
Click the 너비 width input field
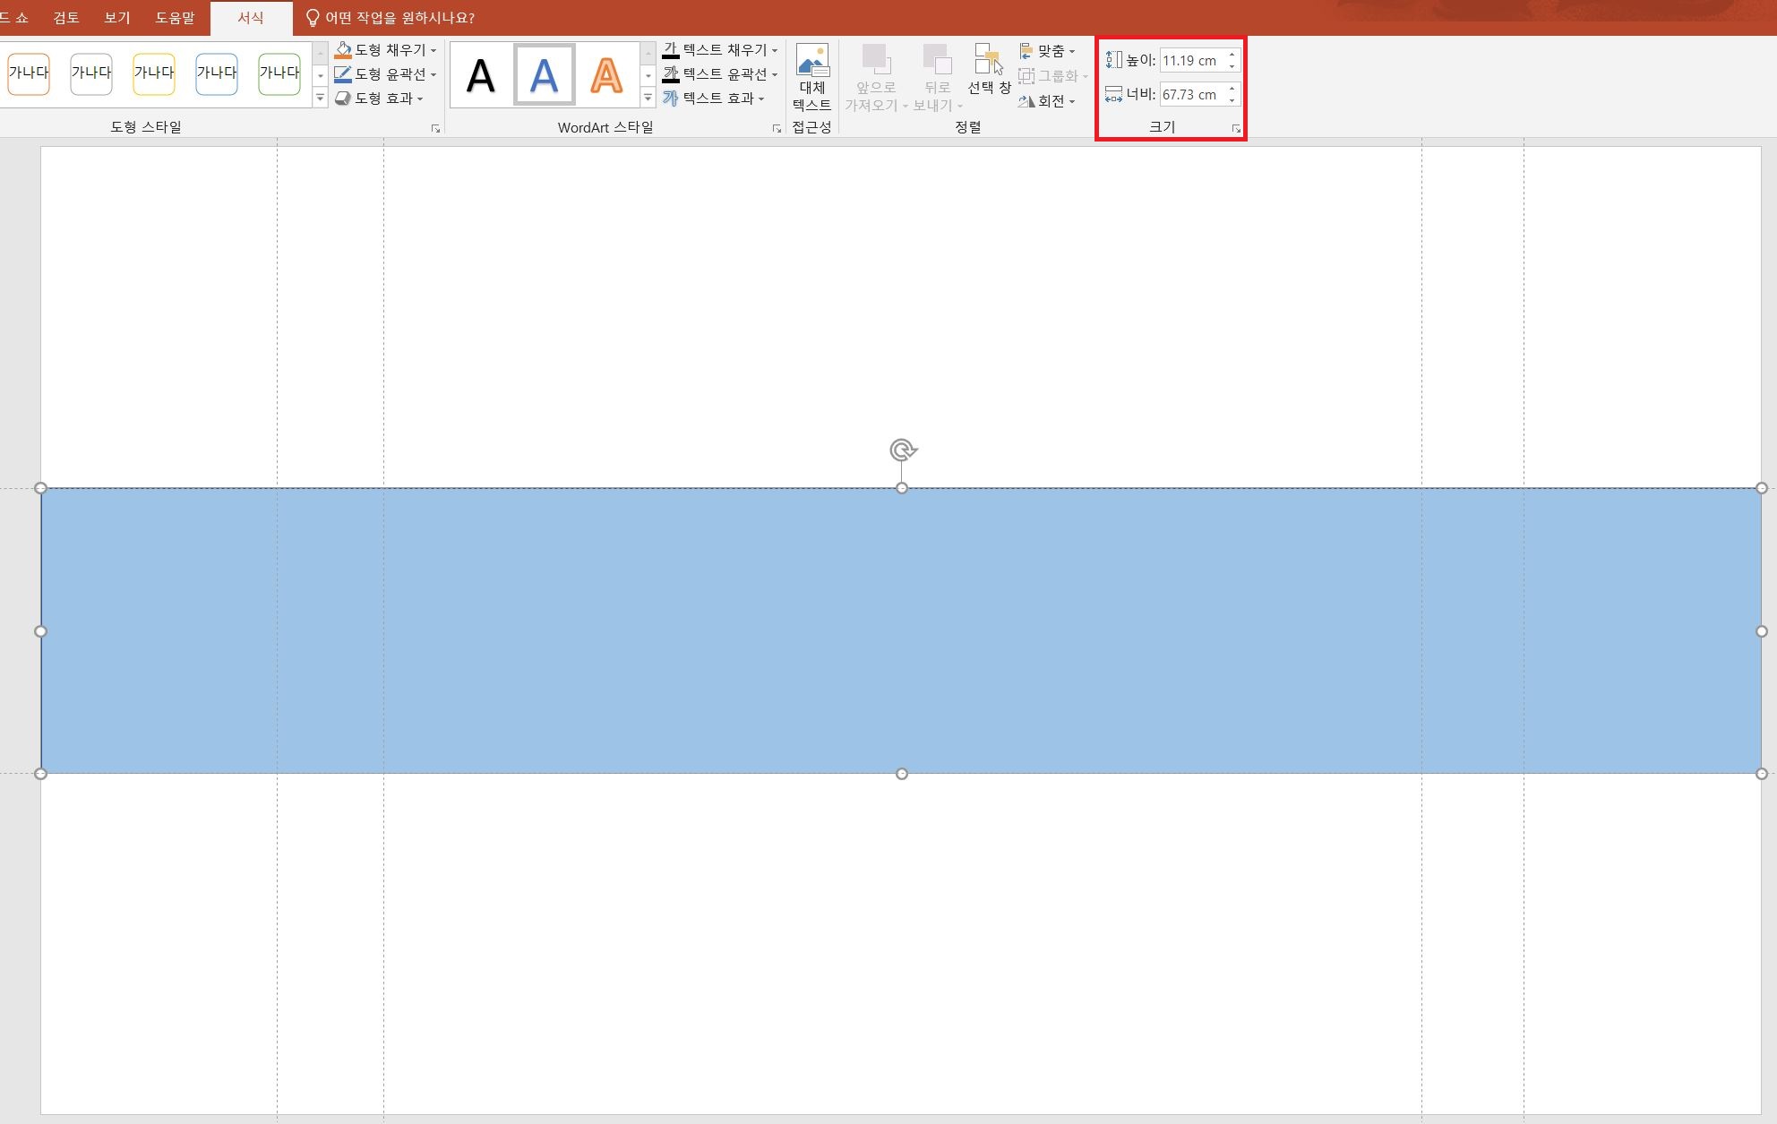1190,95
